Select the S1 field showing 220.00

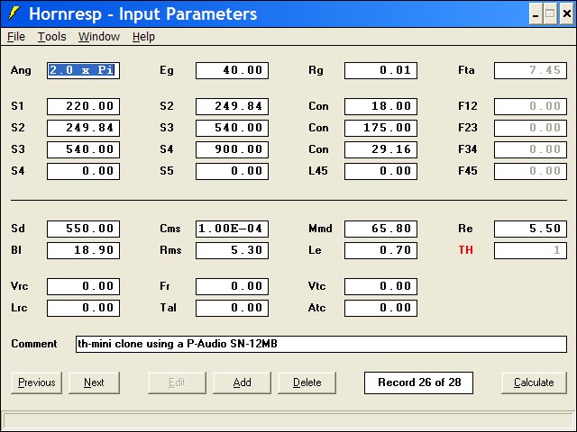click(x=83, y=106)
